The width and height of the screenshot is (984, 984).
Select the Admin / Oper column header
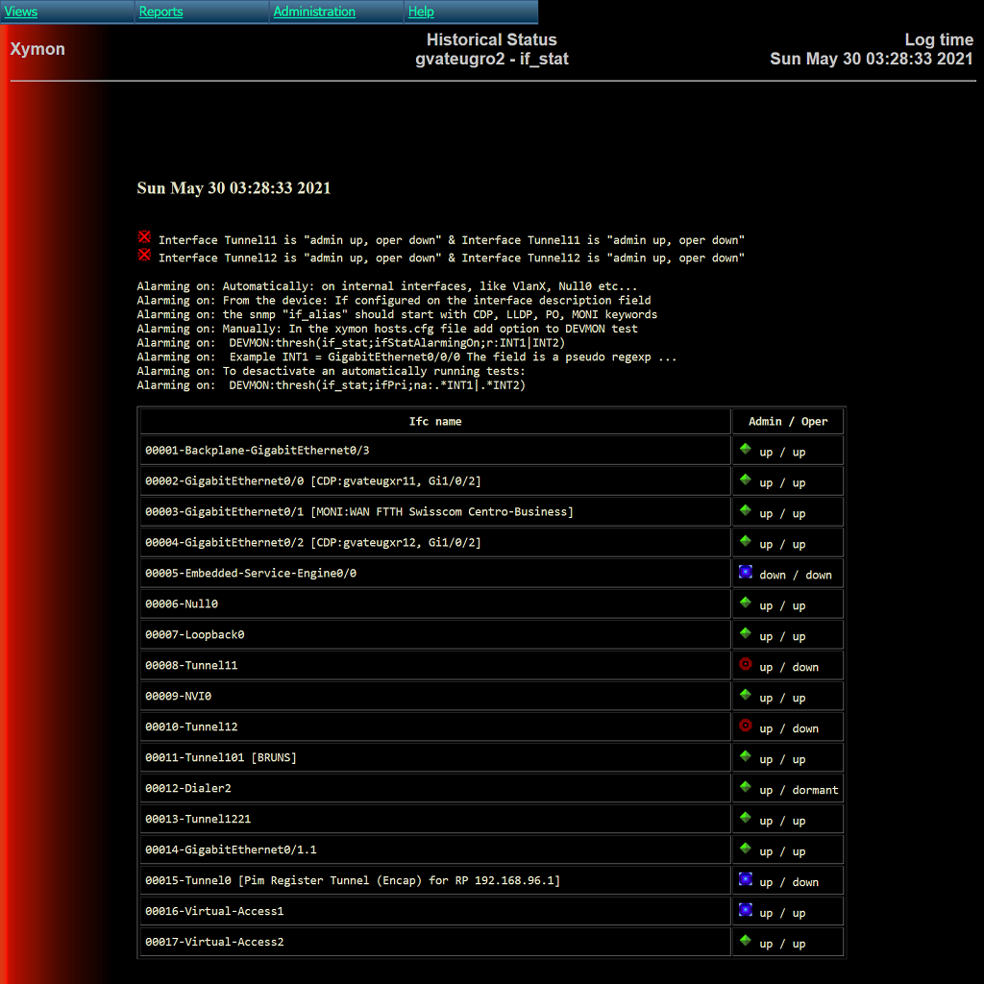click(x=788, y=421)
